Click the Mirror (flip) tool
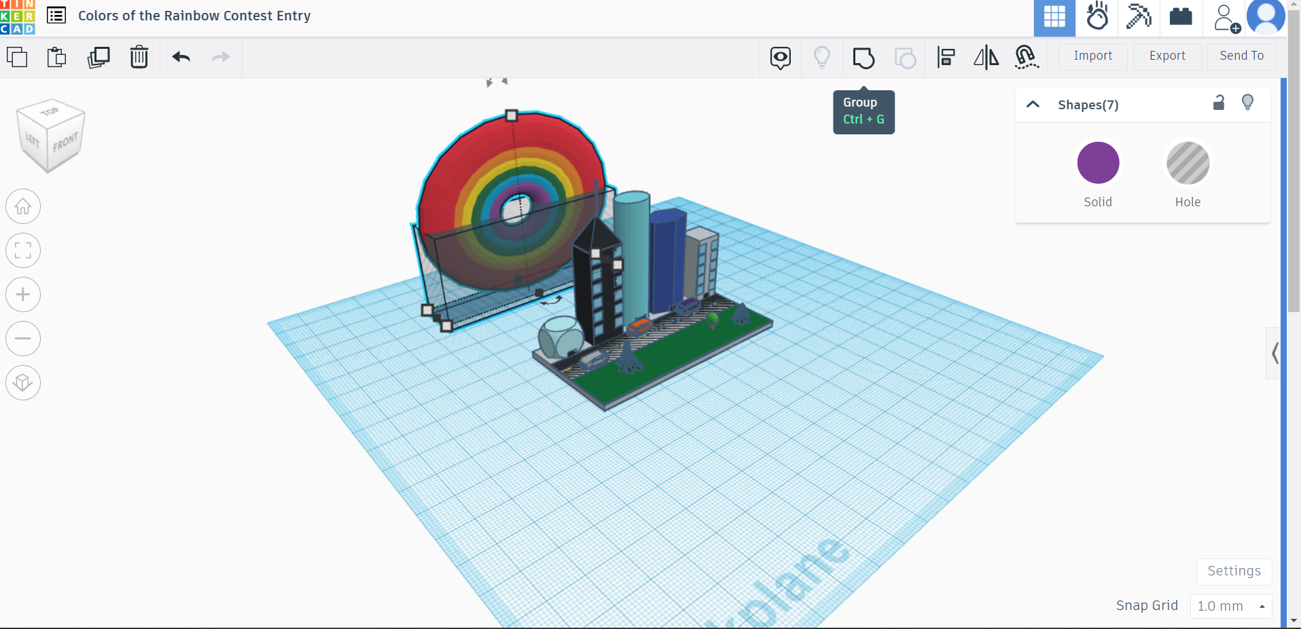This screenshot has width=1301, height=629. pos(986,58)
